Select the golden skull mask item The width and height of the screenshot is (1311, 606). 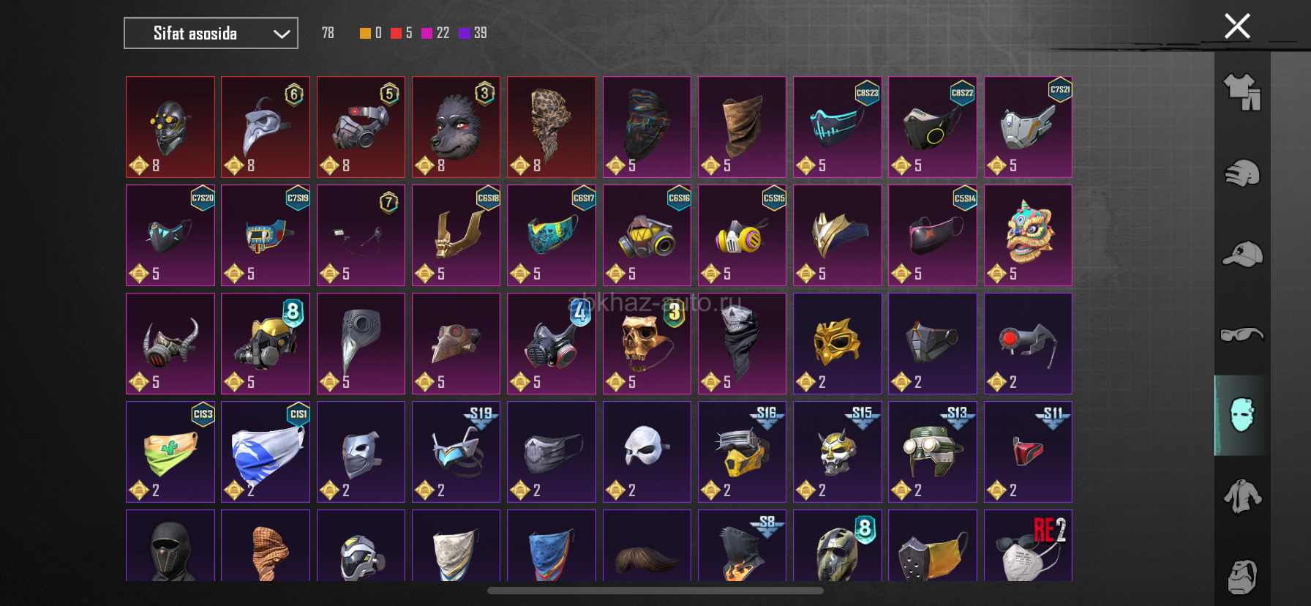tap(647, 343)
